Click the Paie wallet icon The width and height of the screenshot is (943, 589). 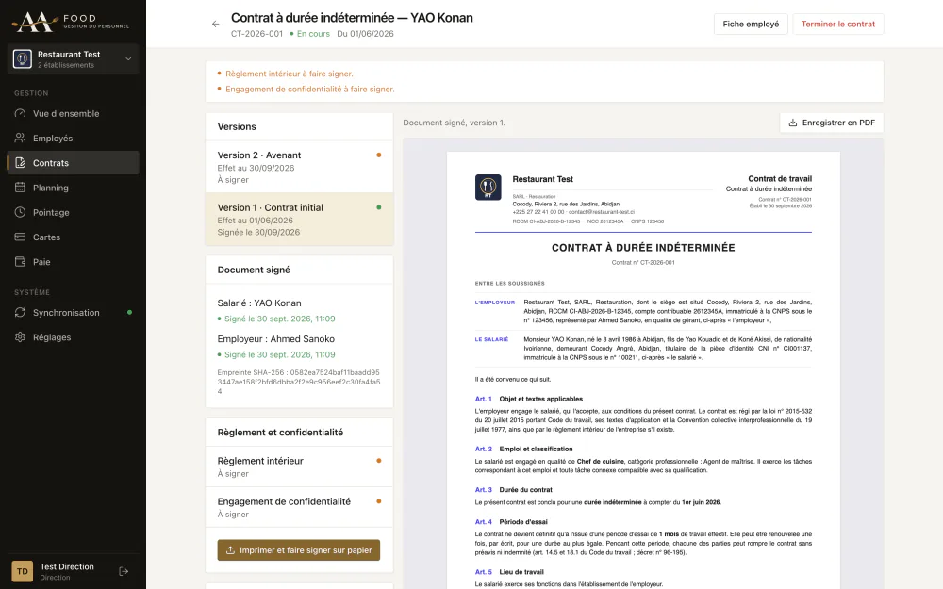pyautogui.click(x=20, y=261)
